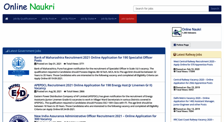Image resolution: width=224 pixels, height=122 pixels.
Task: Click the 1,383 followers text
Action: click(x=189, y=33)
